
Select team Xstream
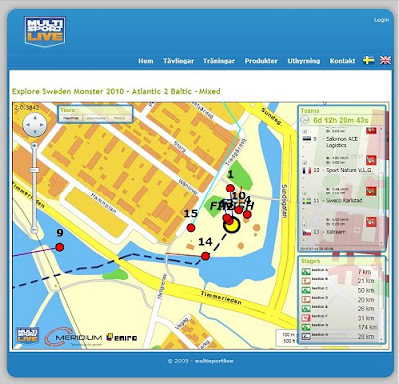point(335,232)
